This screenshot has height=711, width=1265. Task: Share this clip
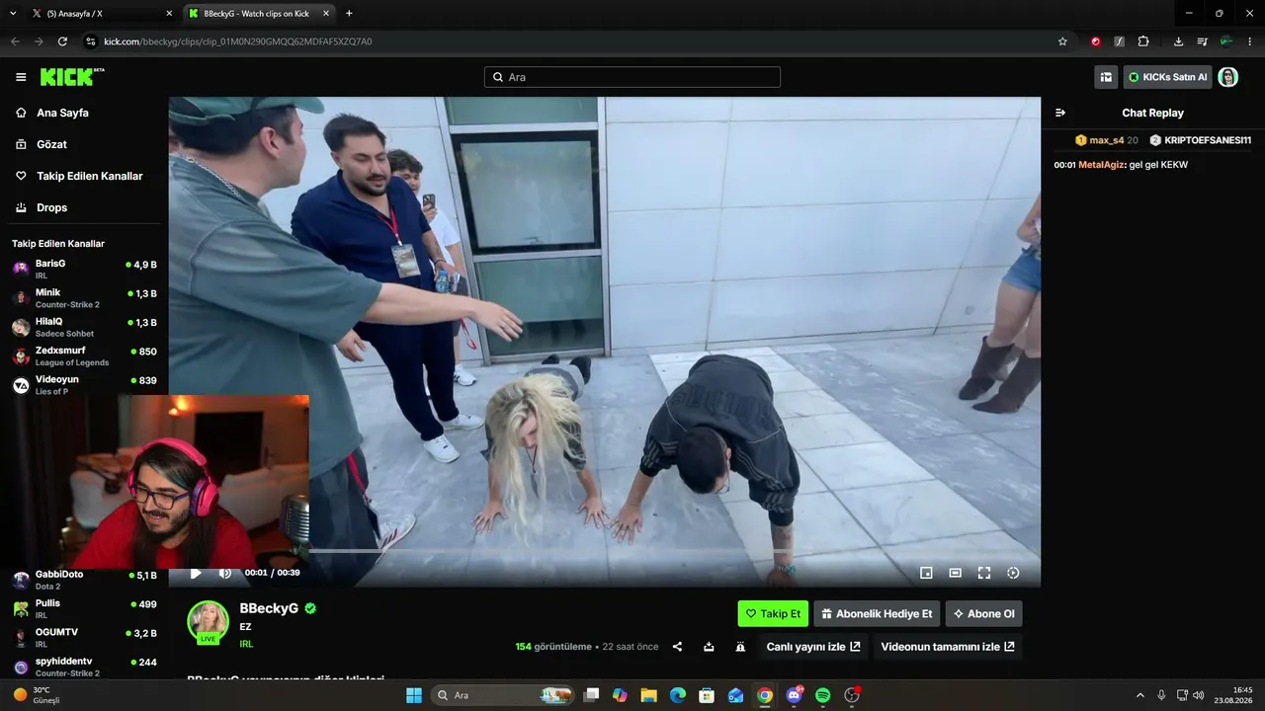678,647
